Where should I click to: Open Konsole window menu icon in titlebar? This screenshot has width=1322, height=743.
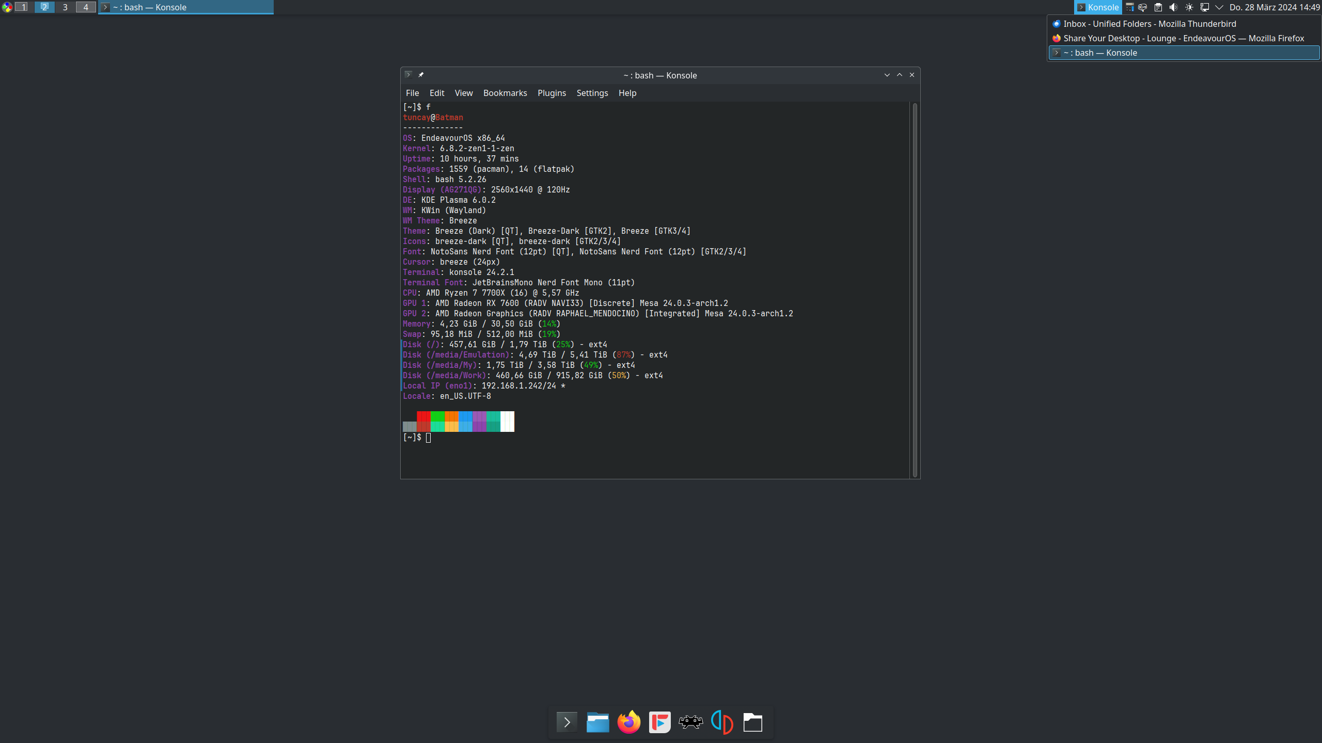coord(408,75)
